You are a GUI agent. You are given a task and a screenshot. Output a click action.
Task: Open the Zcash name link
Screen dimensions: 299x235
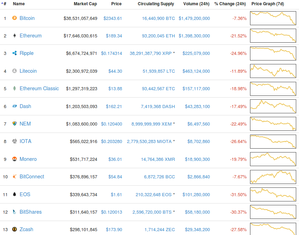point(26,229)
